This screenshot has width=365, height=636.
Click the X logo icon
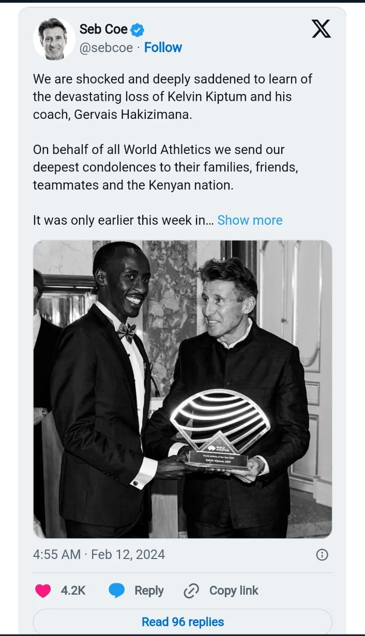[x=321, y=28]
